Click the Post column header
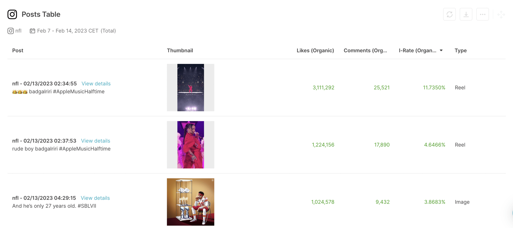Screen dimensions: 513x228 point(18,51)
